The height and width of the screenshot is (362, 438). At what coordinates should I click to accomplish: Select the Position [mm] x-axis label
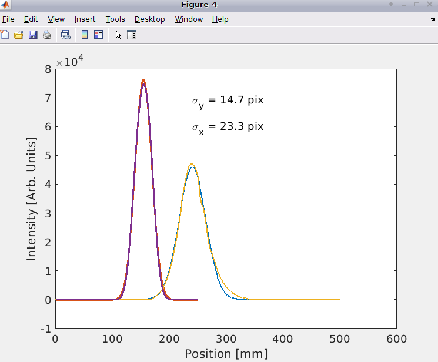[226, 354]
